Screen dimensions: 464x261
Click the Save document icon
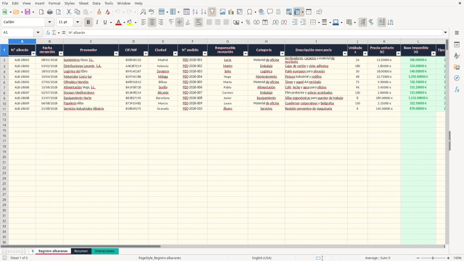[x=27, y=12]
